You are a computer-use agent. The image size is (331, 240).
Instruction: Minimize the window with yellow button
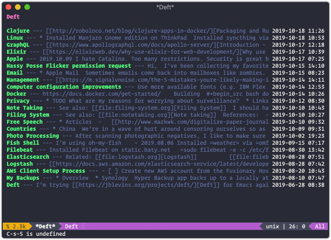click(18, 7)
